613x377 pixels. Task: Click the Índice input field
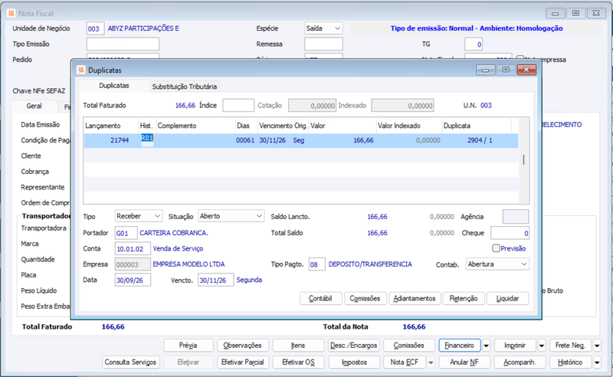click(238, 106)
